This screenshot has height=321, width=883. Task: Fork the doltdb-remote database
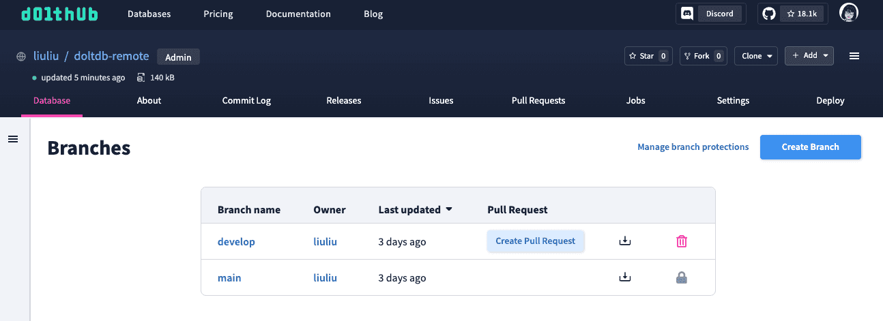click(x=703, y=56)
